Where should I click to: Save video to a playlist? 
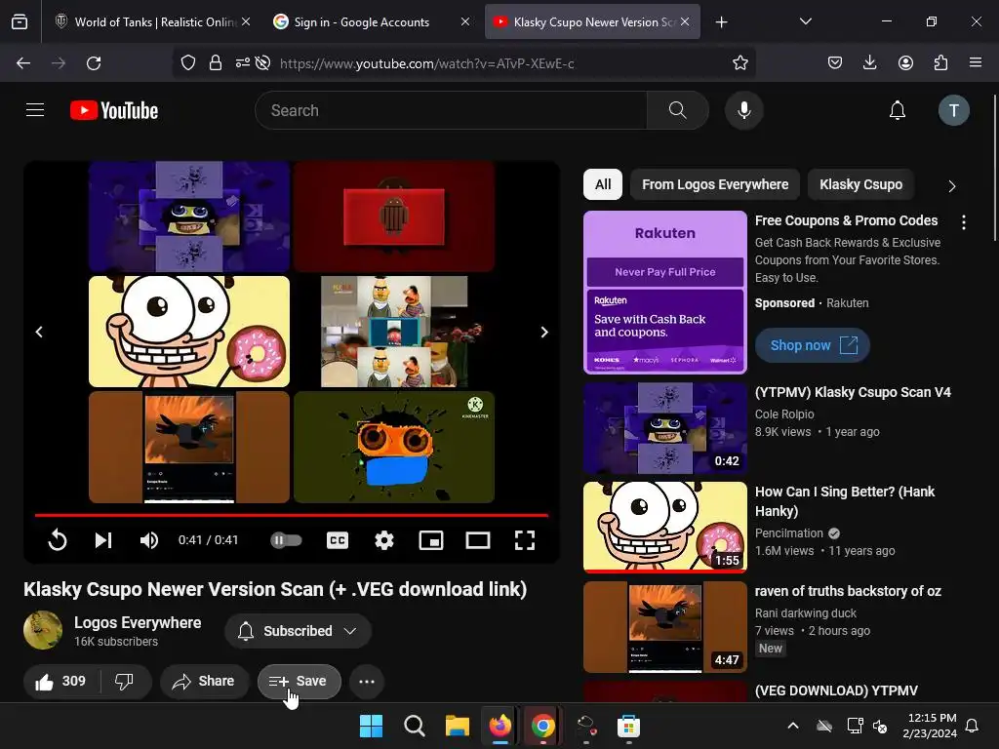point(299,681)
